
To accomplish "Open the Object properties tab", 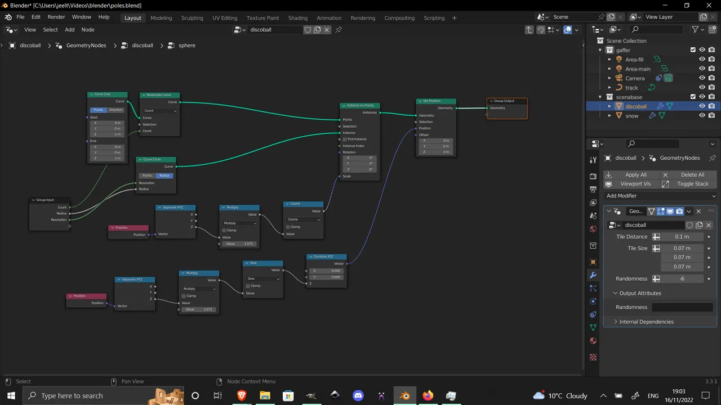I will 593,262.
